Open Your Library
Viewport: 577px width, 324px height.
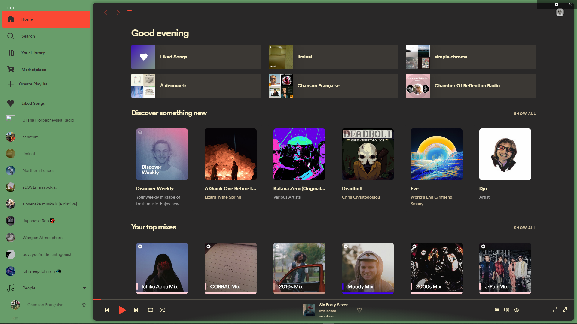(x=33, y=53)
